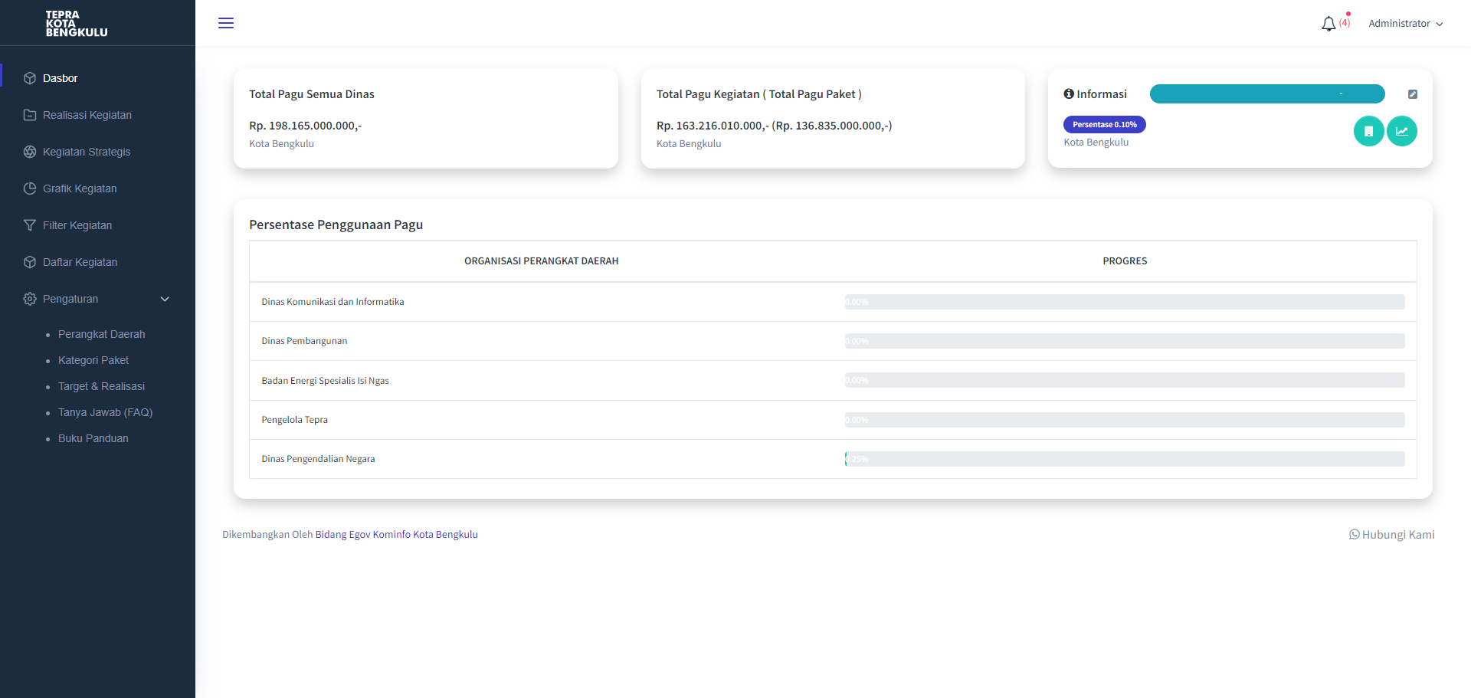
Task: Click the Hubungi Kami WhatsApp link
Action: [1392, 535]
